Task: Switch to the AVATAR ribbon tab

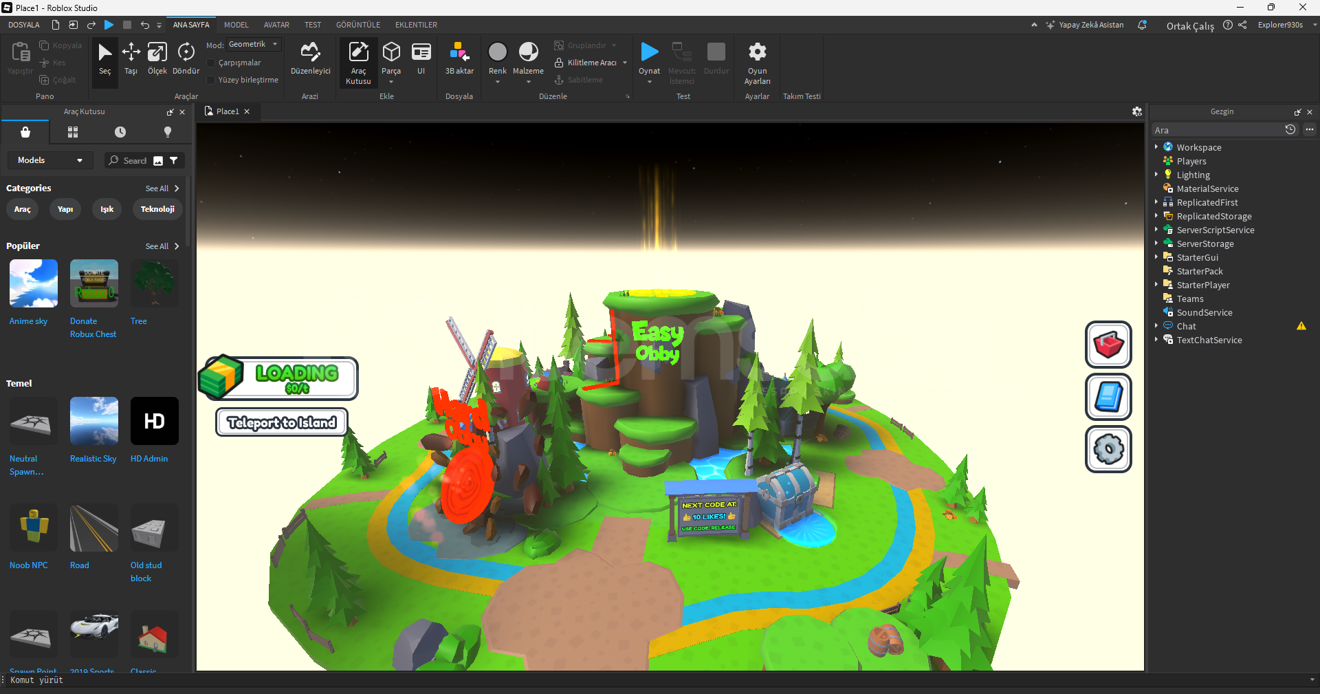Action: 276,25
